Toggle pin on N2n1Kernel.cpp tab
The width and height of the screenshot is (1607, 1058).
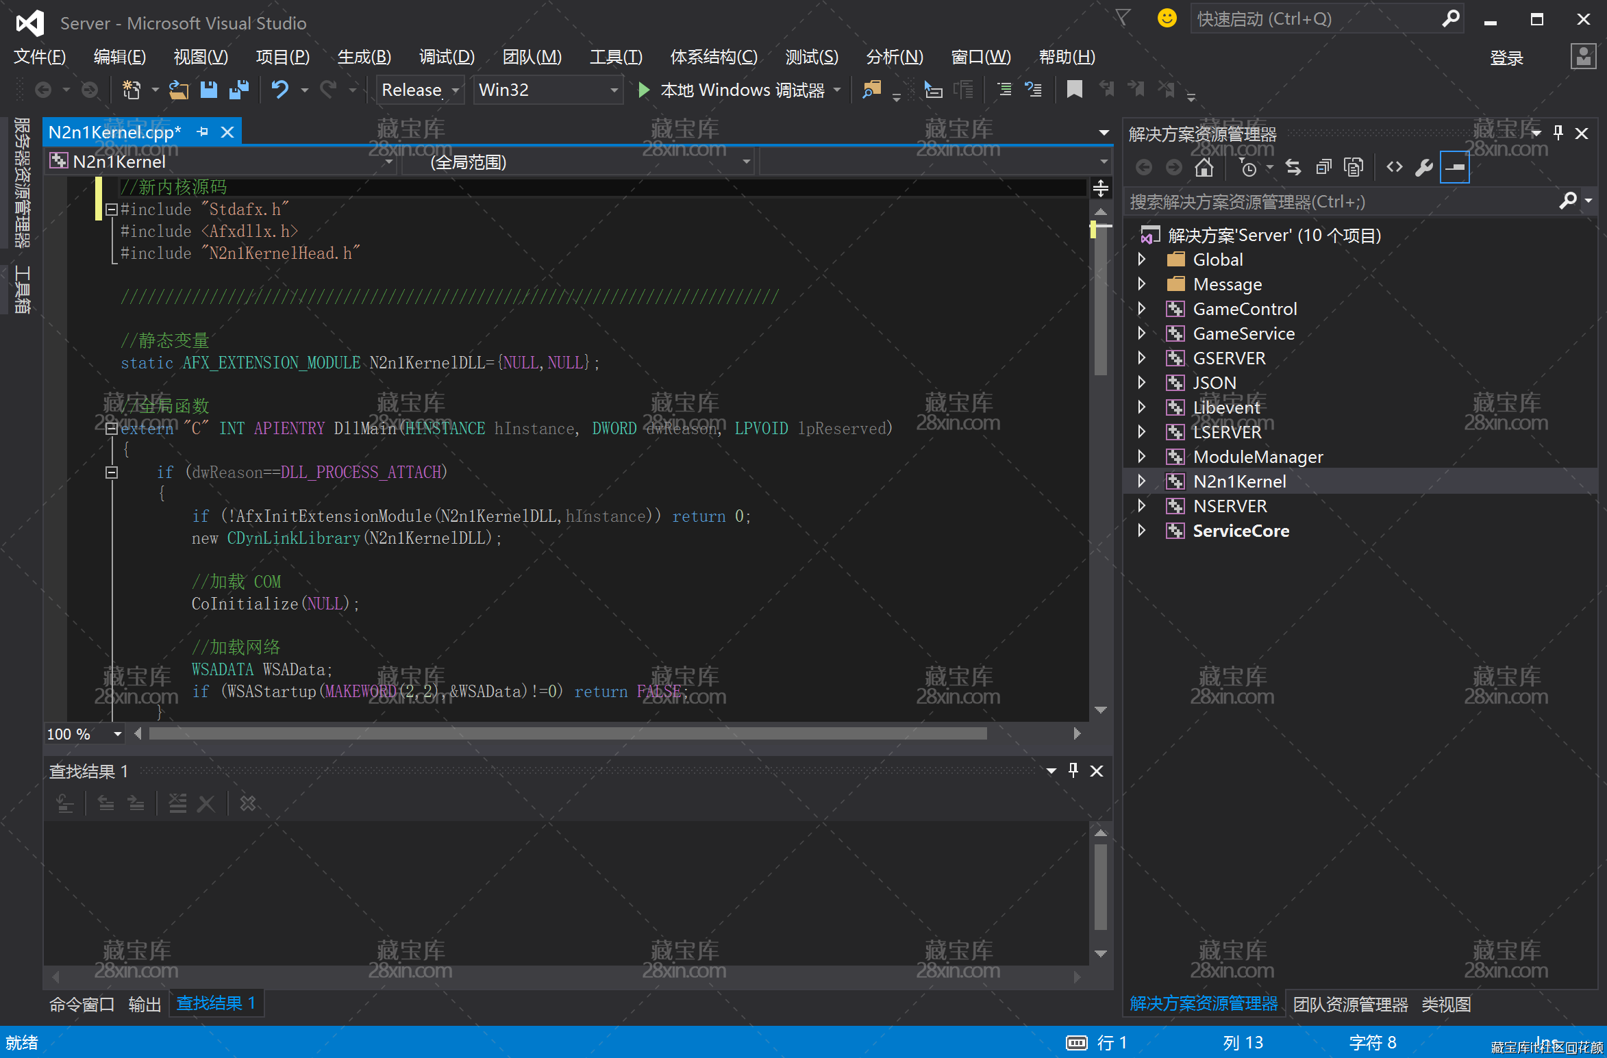coord(203,131)
